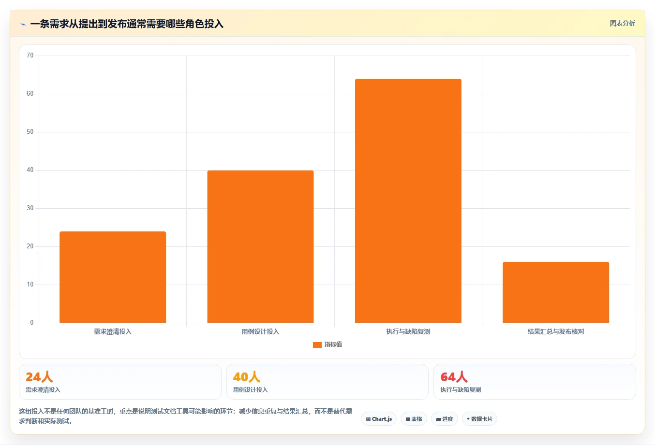Viewport: 655px width, 445px height.
Task: Click the 用例设计投入 bar
Action: click(260, 246)
